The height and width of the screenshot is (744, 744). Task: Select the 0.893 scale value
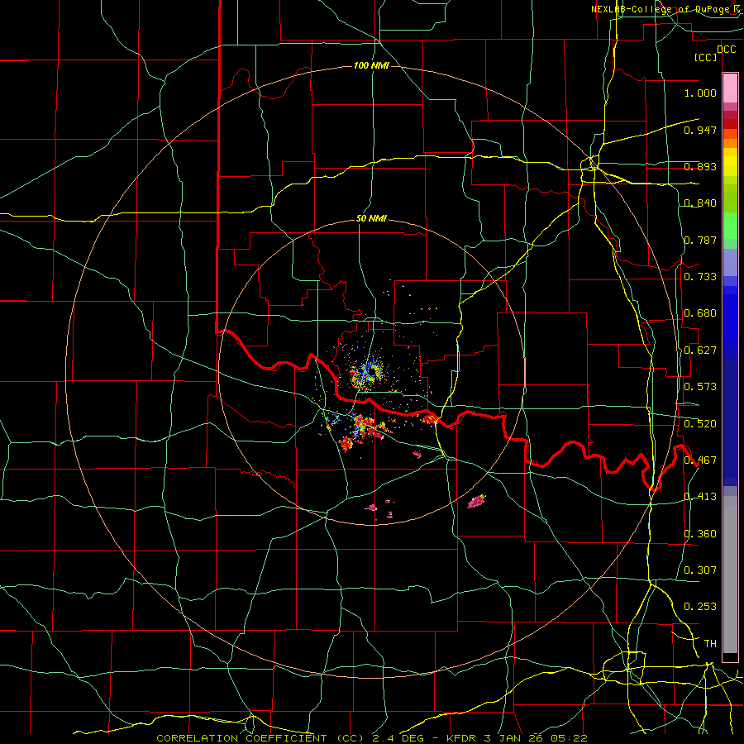point(700,166)
